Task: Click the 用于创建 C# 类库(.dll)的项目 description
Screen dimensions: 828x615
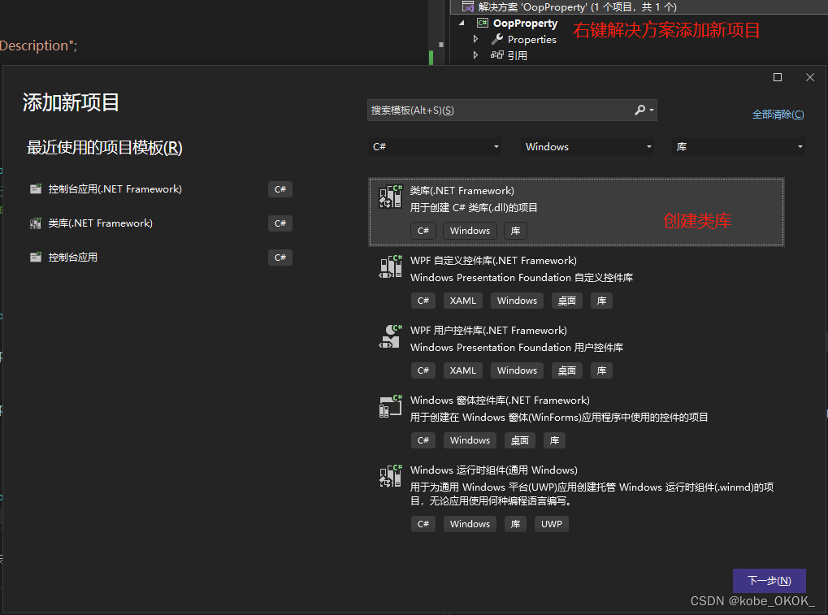Action: [x=474, y=207]
